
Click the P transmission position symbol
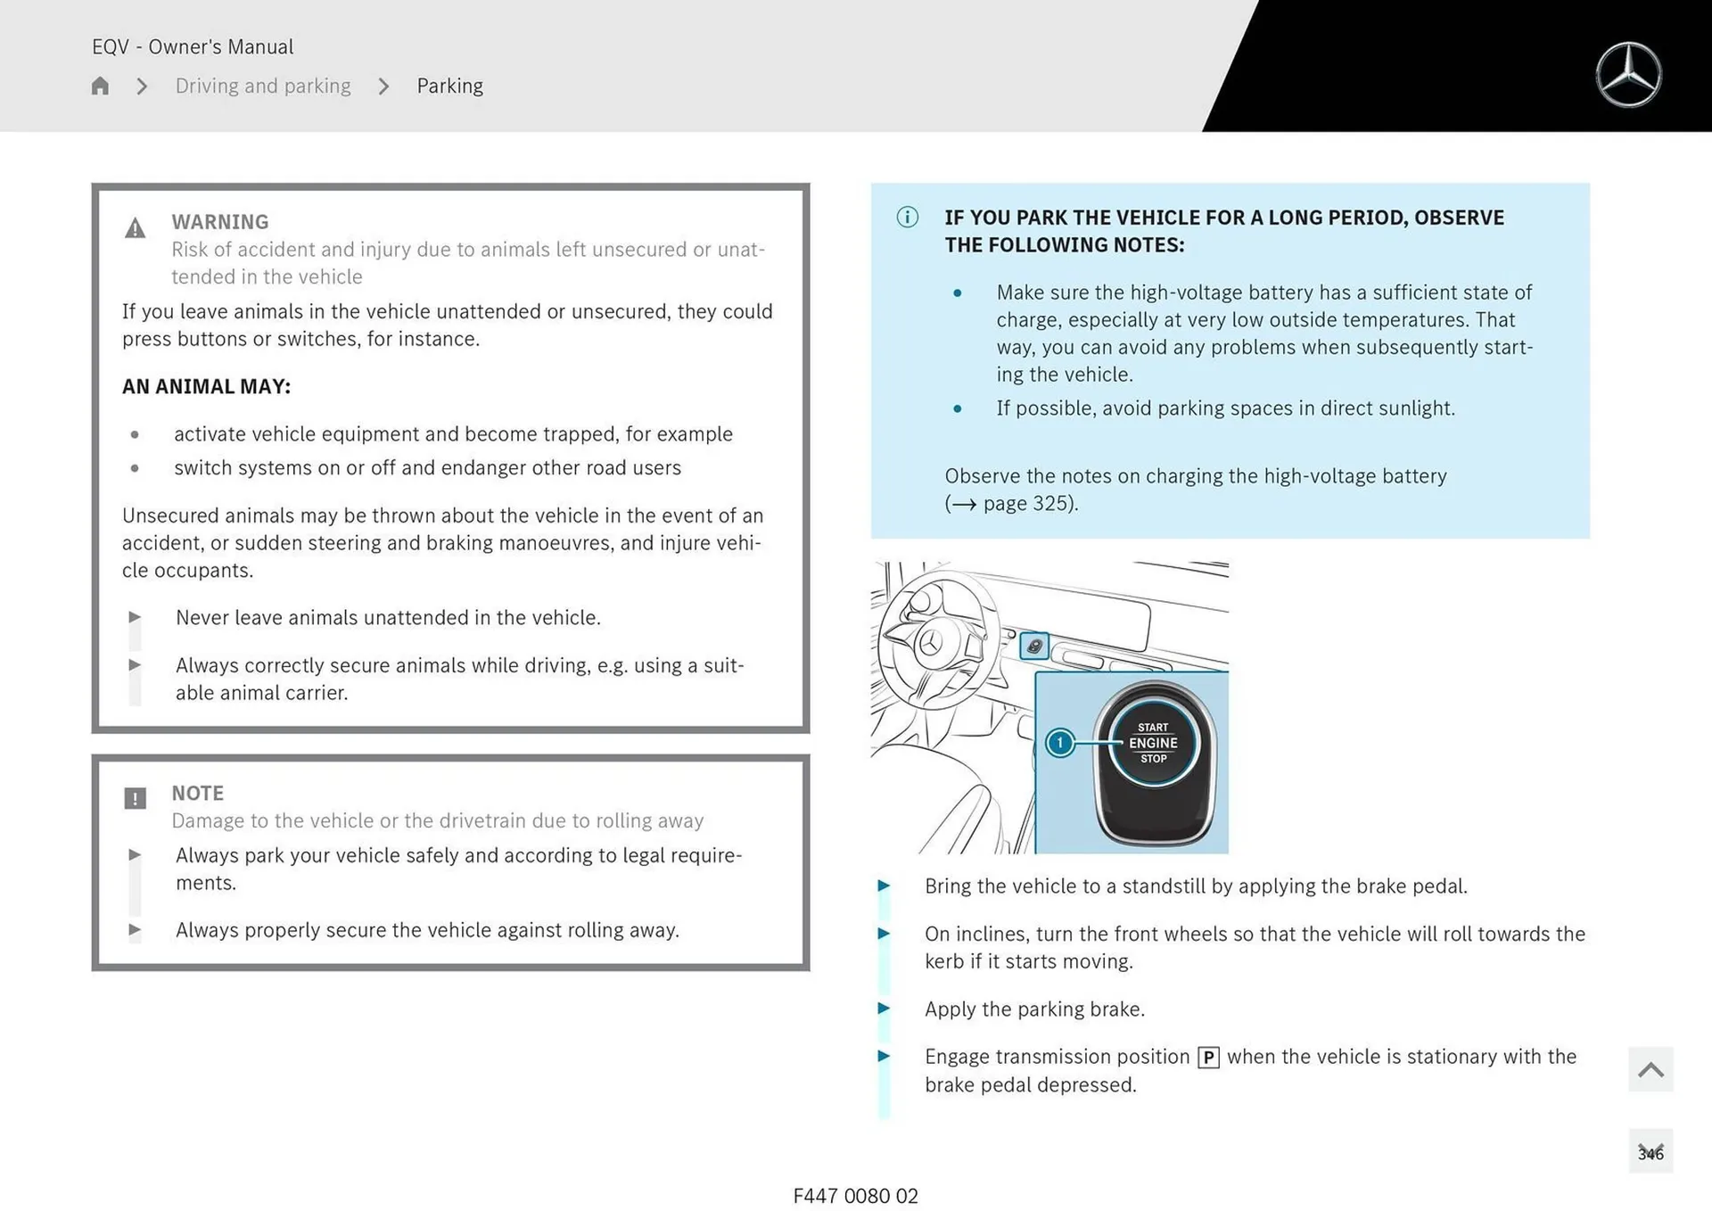pyautogui.click(x=1208, y=1058)
